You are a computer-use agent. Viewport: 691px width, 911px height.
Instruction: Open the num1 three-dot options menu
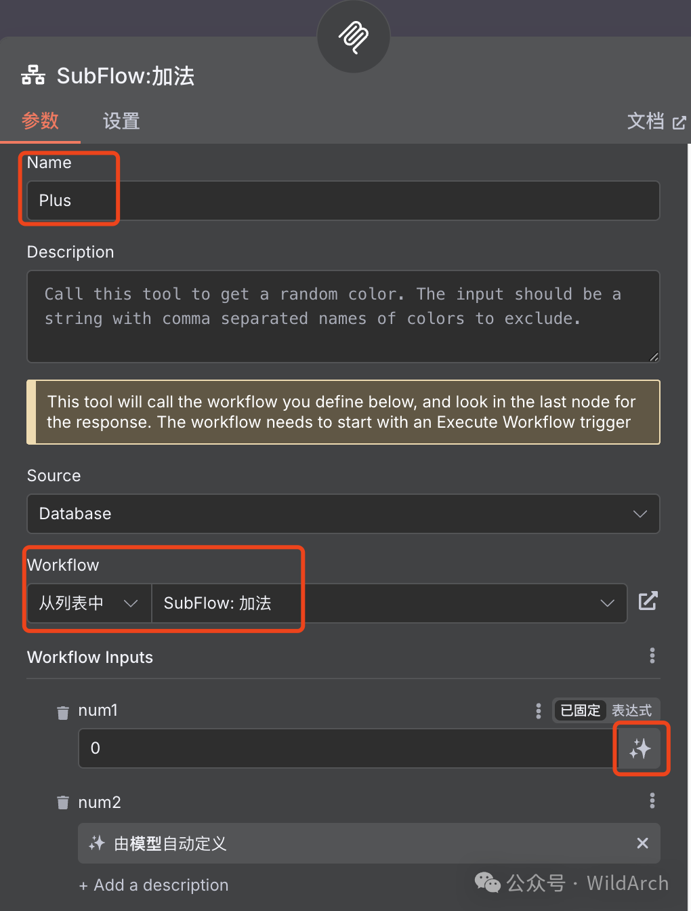coord(539,710)
